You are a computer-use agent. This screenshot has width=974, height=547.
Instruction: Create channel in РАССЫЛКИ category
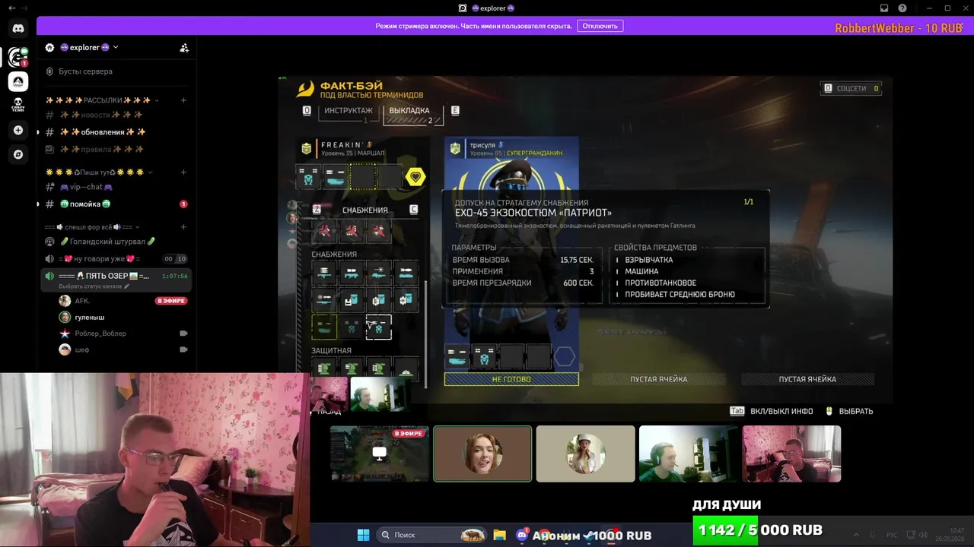183,100
